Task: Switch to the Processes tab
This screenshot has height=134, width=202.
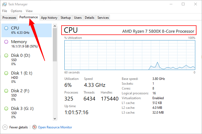Action: tap(9, 18)
